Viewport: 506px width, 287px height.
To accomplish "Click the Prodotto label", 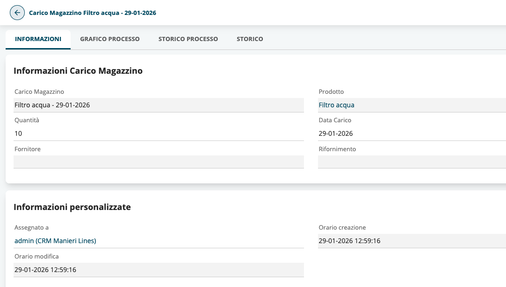I will [331, 91].
